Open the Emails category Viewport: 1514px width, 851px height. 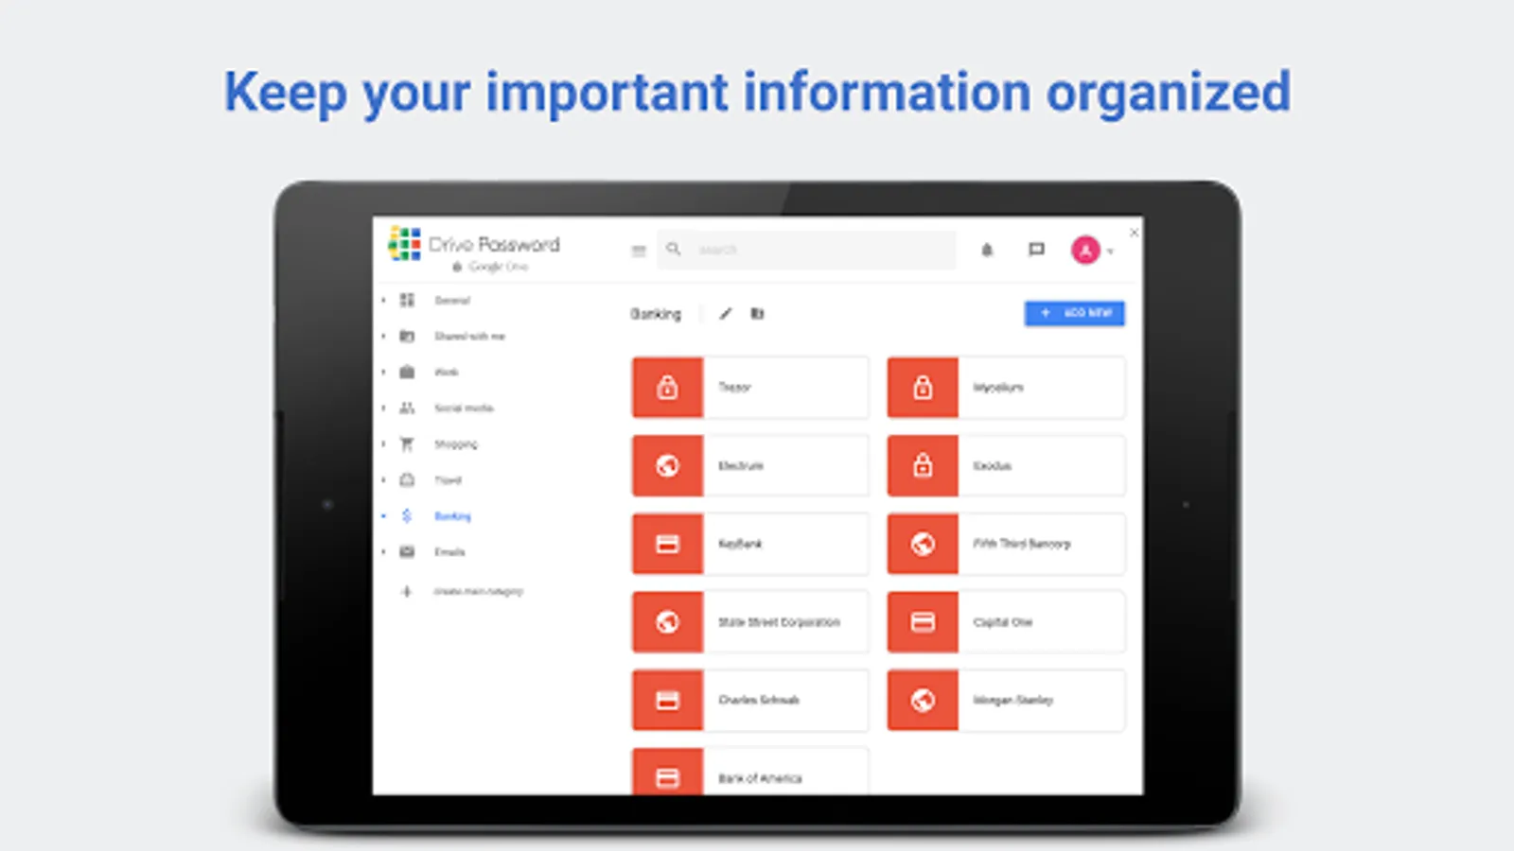449,551
